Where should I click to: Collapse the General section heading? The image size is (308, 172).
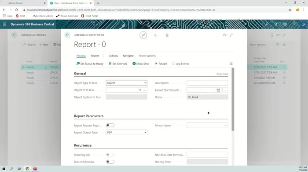[80, 74]
